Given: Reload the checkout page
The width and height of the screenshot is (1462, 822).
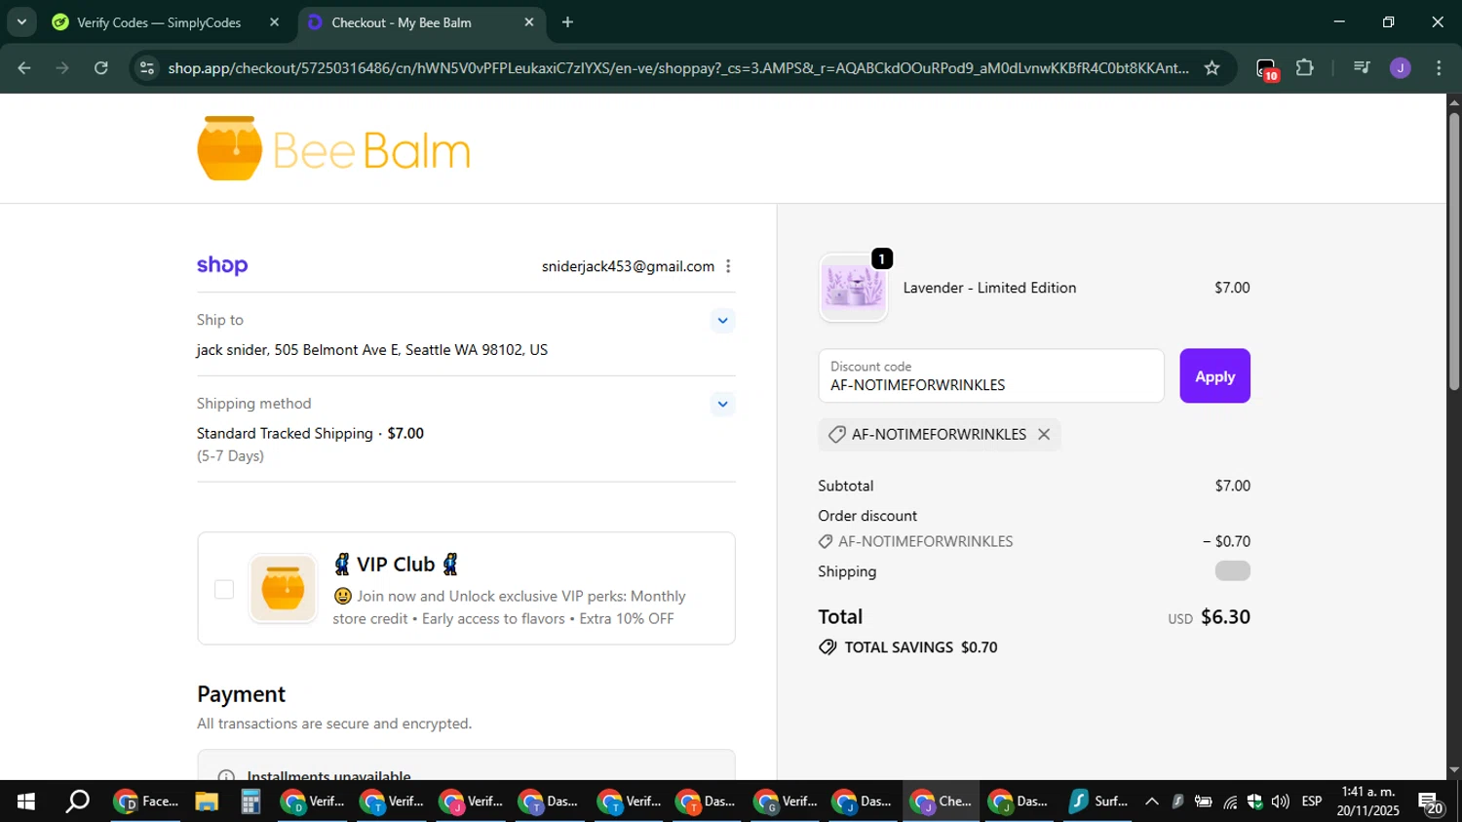Looking at the screenshot, I should 101,68.
